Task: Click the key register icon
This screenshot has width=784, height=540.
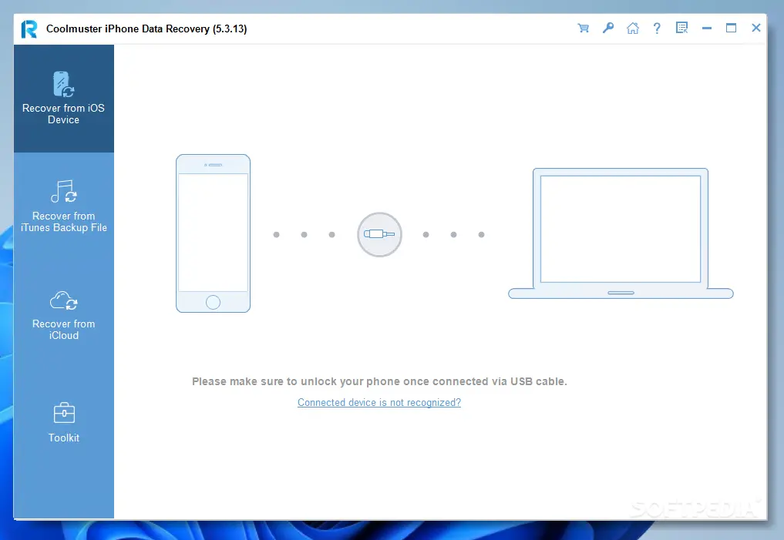Action: (x=608, y=28)
